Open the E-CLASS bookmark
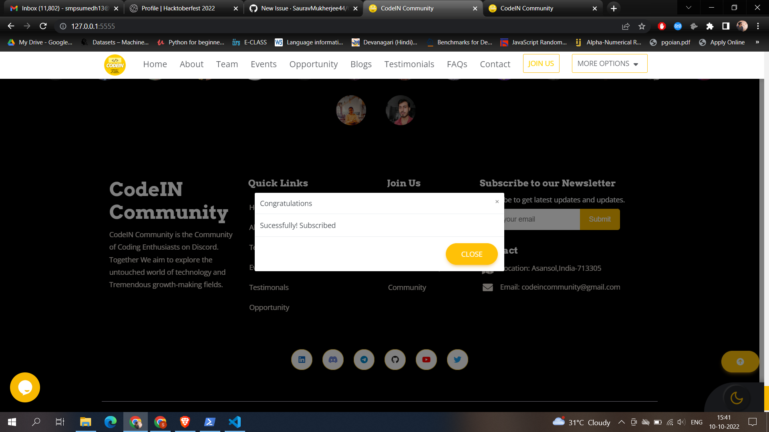 coord(250,42)
